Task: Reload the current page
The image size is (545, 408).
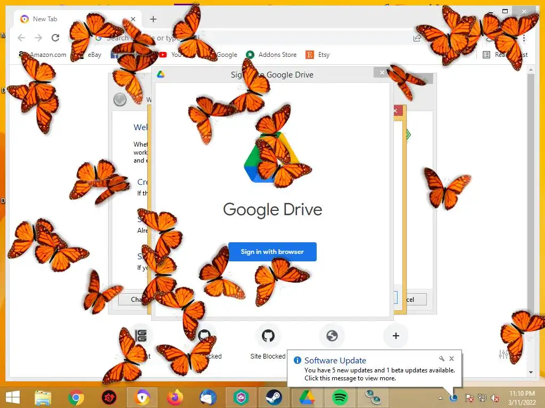Action: pyautogui.click(x=55, y=38)
